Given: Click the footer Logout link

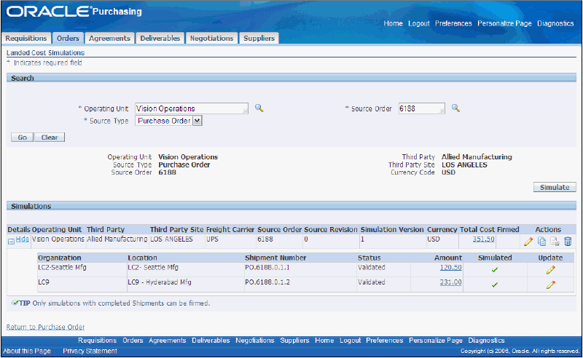Looking at the screenshot, I should (x=351, y=341).
